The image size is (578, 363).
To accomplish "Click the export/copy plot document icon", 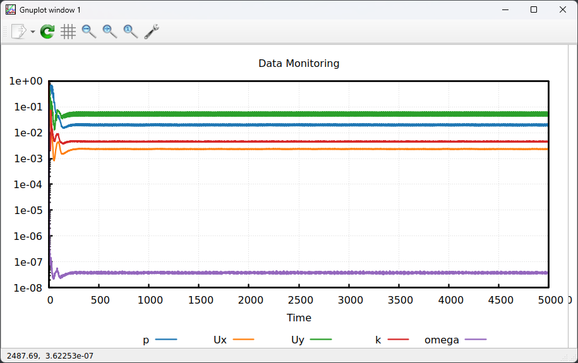I will 19,32.
